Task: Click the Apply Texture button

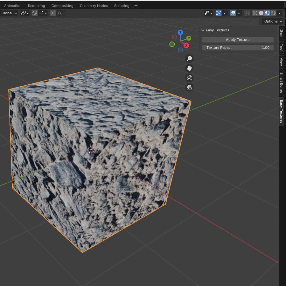Action: pos(237,39)
